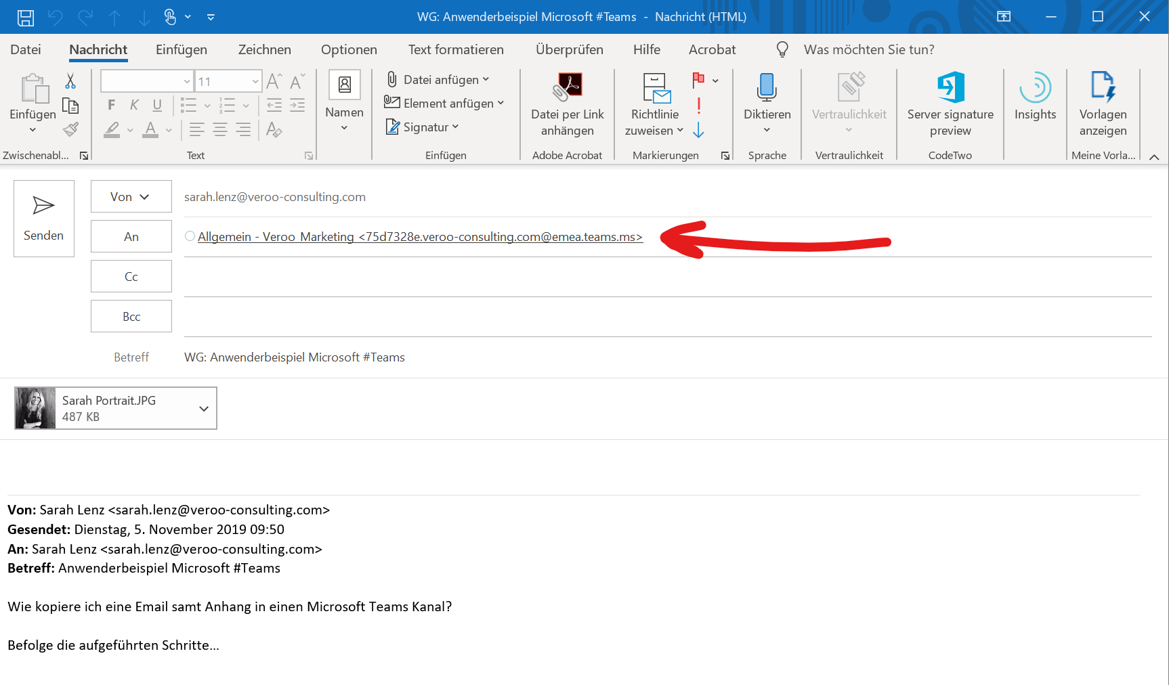The image size is (1169, 685).
Task: Toggle underline formatting (U)
Action: pos(157,105)
